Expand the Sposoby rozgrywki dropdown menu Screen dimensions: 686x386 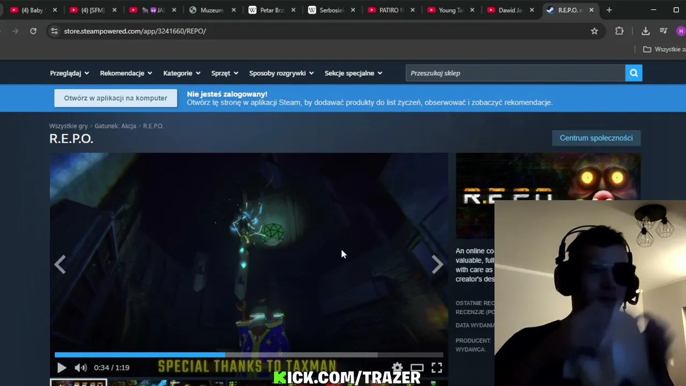tap(281, 73)
